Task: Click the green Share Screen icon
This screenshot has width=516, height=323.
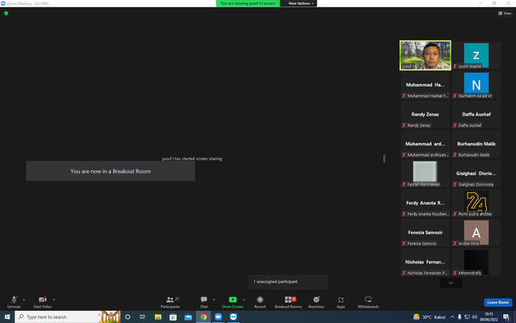Action: [233, 300]
